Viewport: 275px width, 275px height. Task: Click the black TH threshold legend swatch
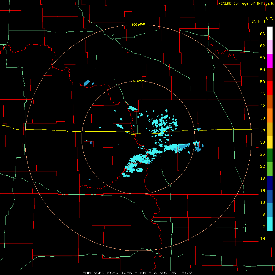pyautogui.click(x=270, y=238)
